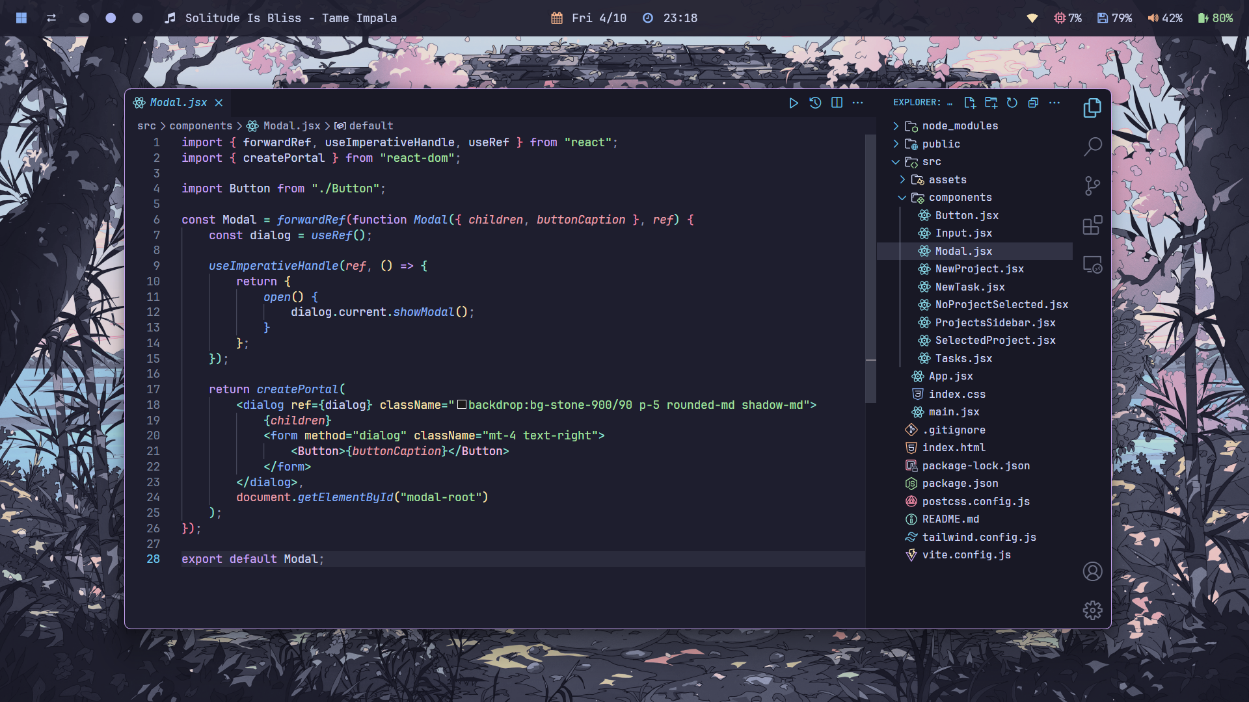The width and height of the screenshot is (1249, 702).
Task: Open index.css file
Action: (974, 395)
